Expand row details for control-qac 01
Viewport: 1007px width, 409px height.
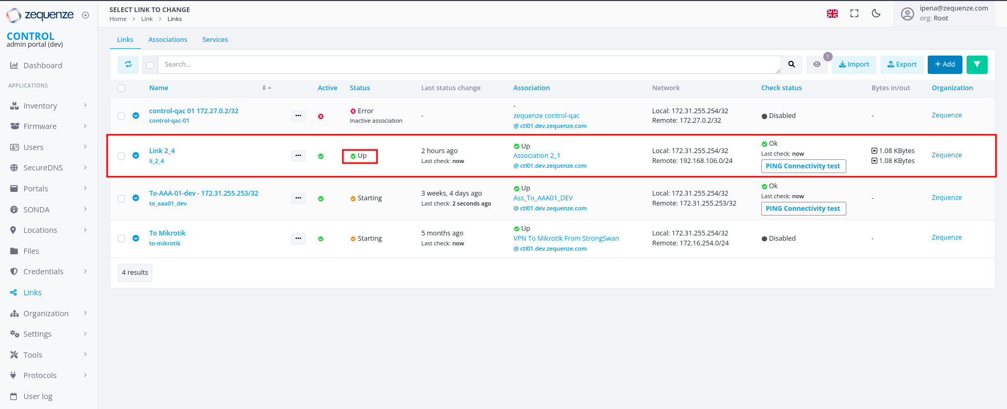click(x=136, y=116)
